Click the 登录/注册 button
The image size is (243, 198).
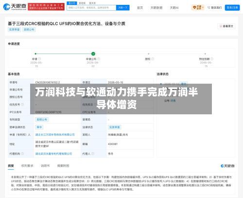pyautogui.click(x=232, y=7)
